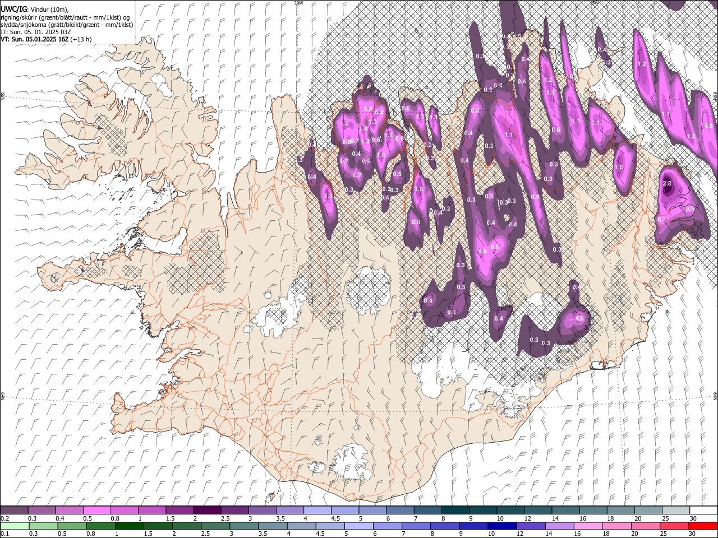Screen dimensions: 718x538
Task: Pick upper legend swatch between 1.5 and 2
Action: pos(179,511)
